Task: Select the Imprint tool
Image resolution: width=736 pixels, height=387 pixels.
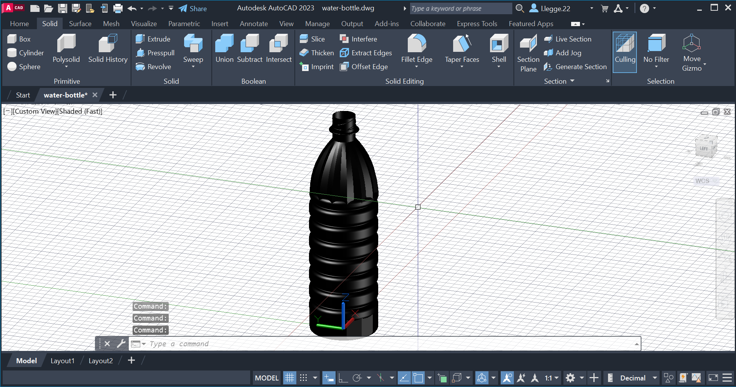Action: [x=317, y=66]
